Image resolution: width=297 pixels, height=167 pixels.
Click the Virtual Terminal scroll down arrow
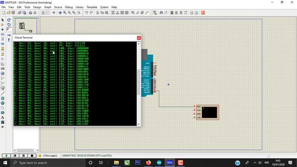(x=138, y=124)
